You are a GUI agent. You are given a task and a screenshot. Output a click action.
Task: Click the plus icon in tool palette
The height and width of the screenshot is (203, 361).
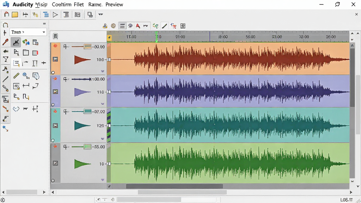tap(43, 63)
